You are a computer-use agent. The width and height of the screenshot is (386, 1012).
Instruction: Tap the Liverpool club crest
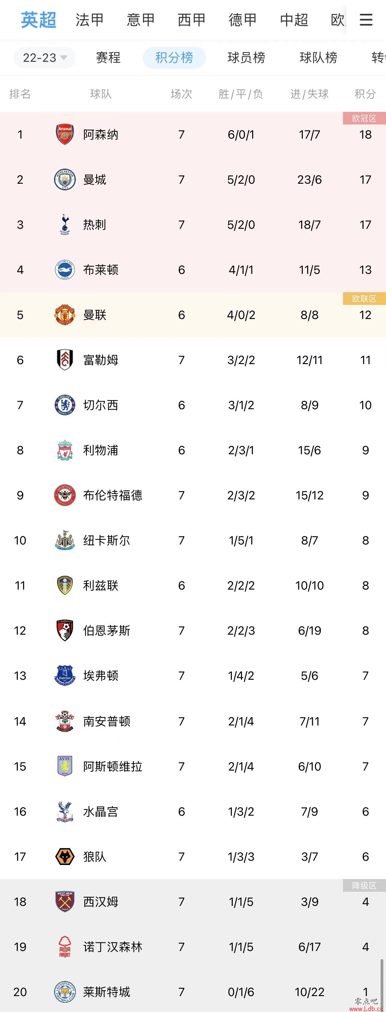tap(65, 450)
